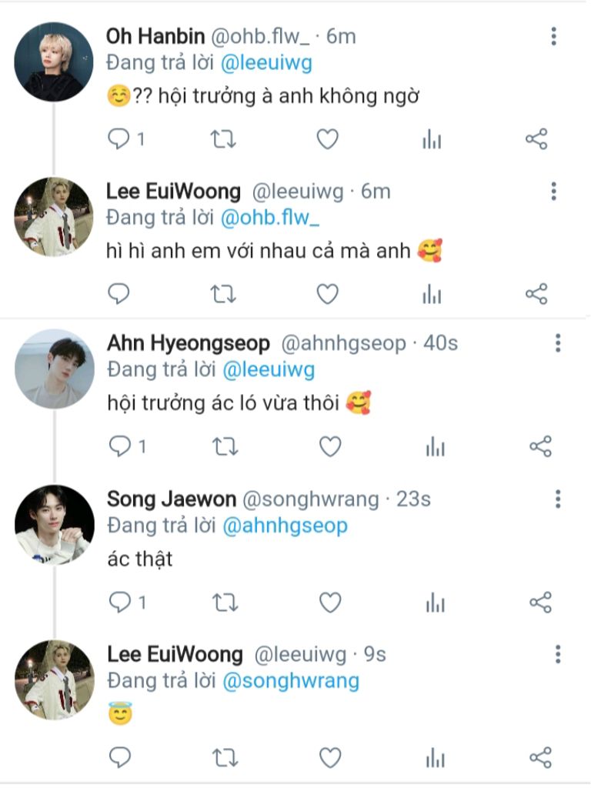Viewport: 591px width, 788px height.
Task: Reply to Oh Hanbin's tweet
Action: click(x=119, y=139)
